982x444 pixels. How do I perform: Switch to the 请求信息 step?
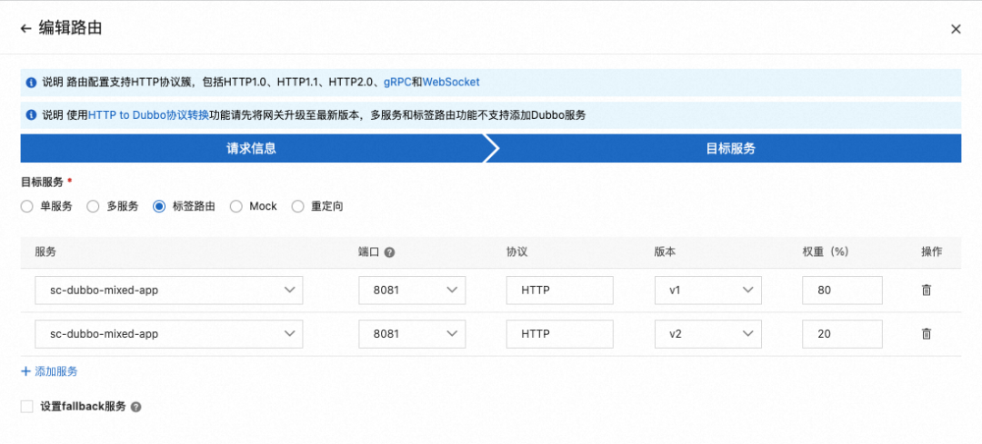pyautogui.click(x=251, y=148)
